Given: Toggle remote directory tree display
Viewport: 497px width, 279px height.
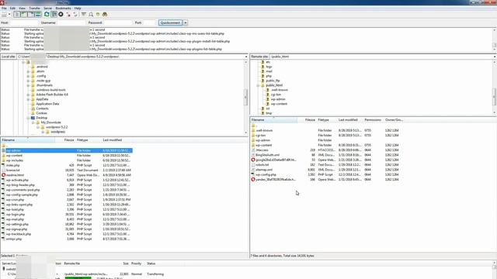Looking at the screenshot, I should 31,15.
